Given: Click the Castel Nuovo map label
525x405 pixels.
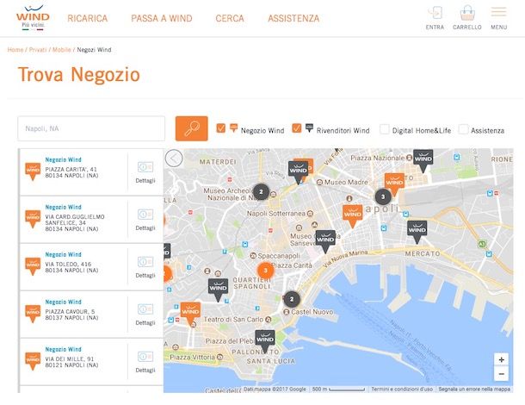Looking at the screenshot, I should 312,312.
